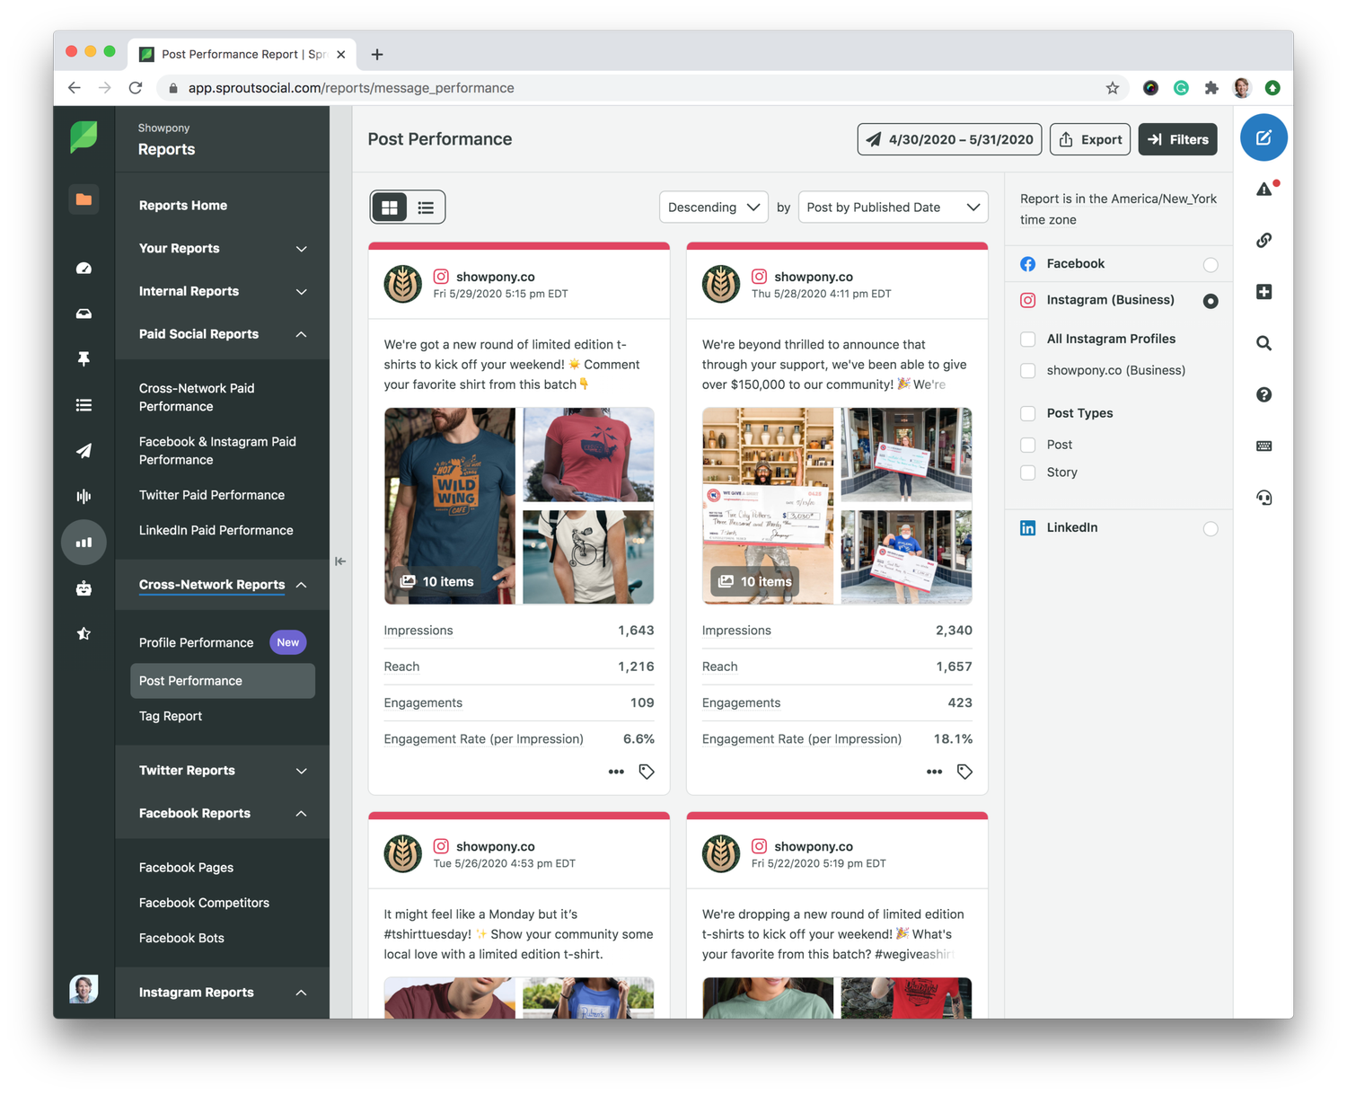Open the Wild Wing t-shirt image

point(450,506)
